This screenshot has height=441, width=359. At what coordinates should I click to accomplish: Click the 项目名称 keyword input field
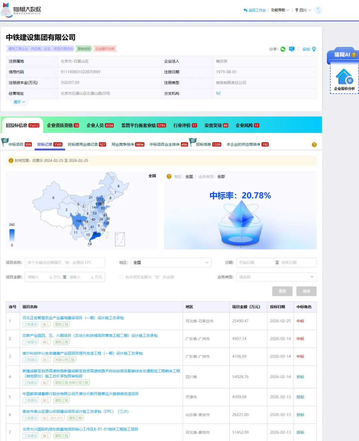(65, 262)
